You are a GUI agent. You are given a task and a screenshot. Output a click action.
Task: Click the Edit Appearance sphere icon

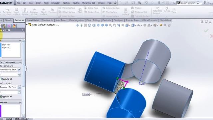pos(145,25)
